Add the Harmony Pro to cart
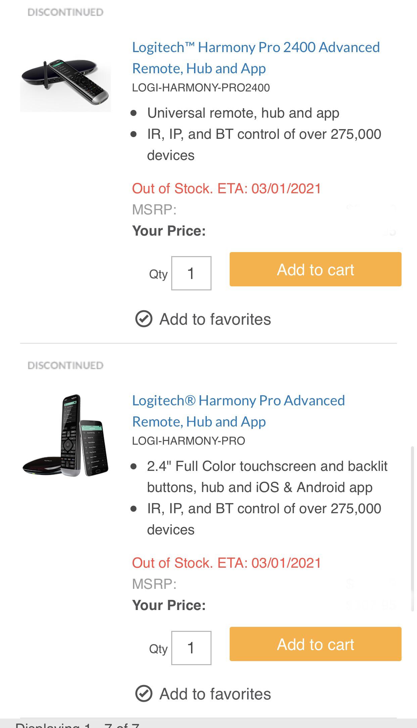Screen dimensions: 417x728 (315, 644)
